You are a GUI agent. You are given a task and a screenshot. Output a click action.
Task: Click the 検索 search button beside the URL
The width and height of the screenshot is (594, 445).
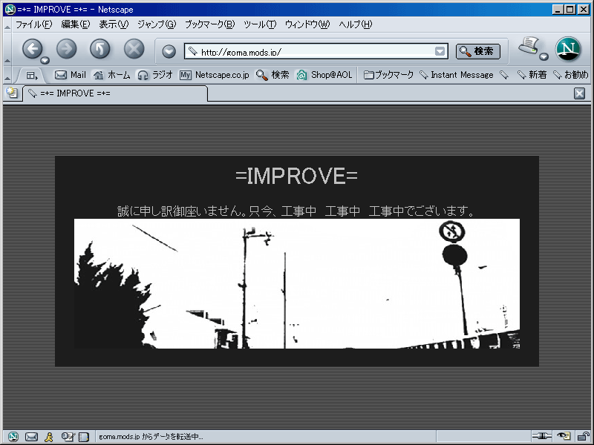point(477,51)
